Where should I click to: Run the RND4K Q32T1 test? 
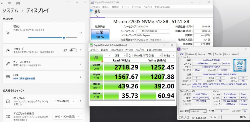[x=96, y=86]
